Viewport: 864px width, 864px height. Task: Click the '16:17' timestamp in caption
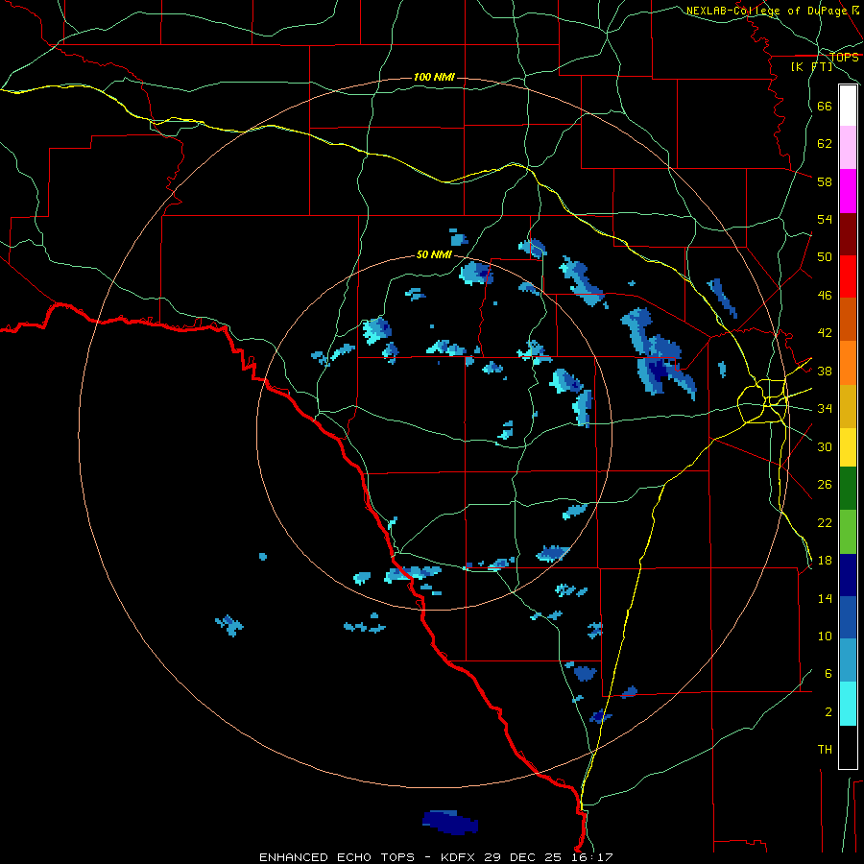click(591, 857)
